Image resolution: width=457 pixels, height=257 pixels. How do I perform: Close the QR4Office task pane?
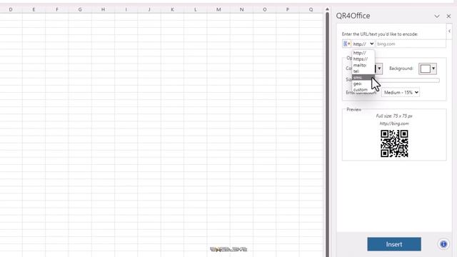448,16
